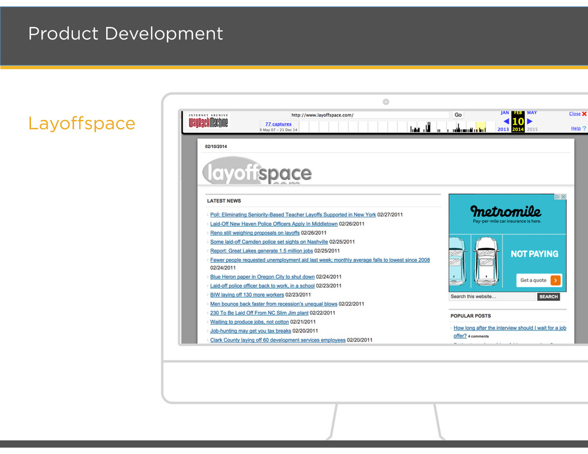Open Great Lakes generate 1.5 million jobs report
Viewport: 588px width, 454px height.
[261, 251]
